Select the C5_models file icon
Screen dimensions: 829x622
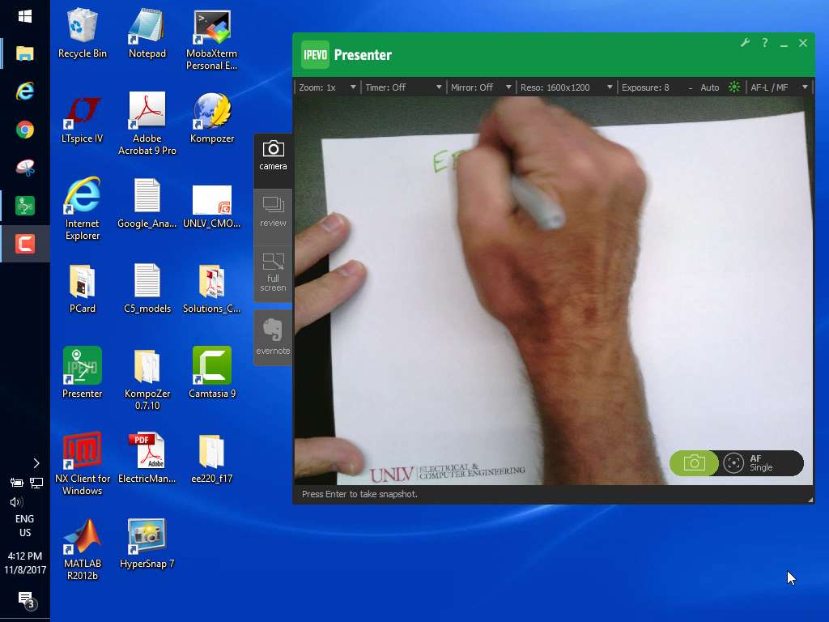point(147,289)
